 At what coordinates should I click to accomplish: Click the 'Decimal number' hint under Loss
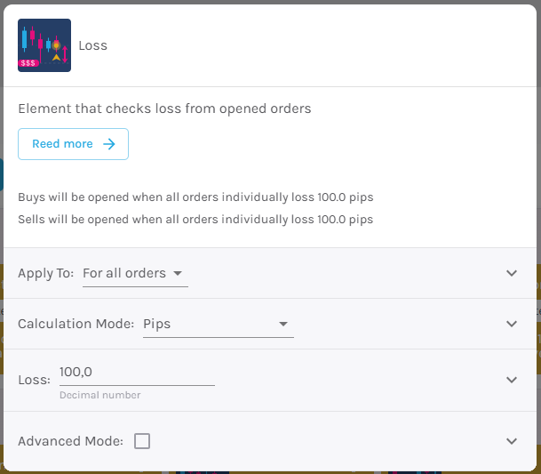point(100,395)
